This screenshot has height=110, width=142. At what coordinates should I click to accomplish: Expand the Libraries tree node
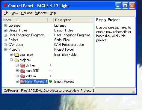tap(5, 25)
